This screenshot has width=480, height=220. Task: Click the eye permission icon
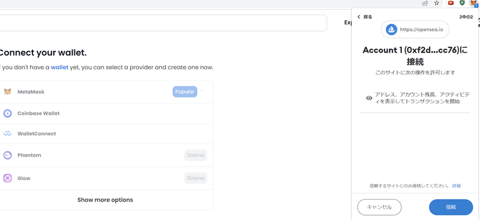pyautogui.click(x=369, y=98)
